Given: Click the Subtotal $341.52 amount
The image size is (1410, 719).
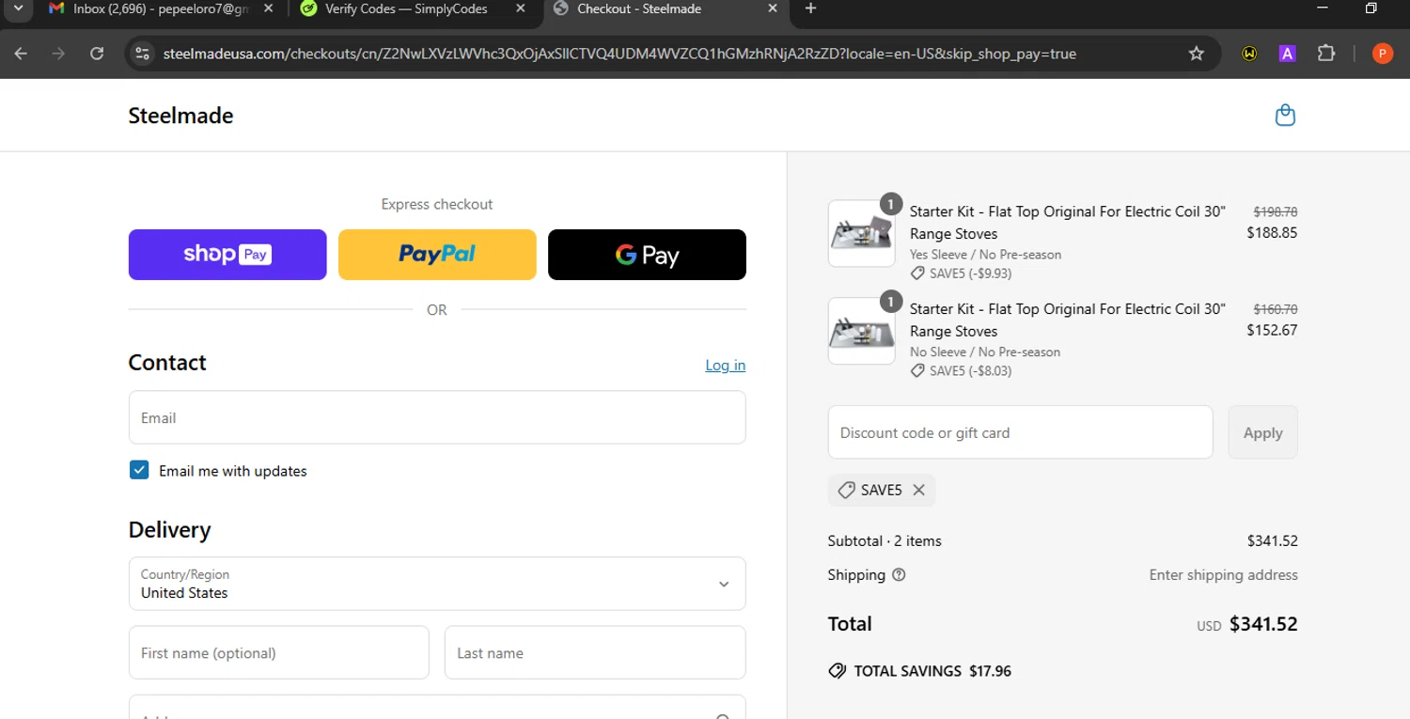Looking at the screenshot, I should pos(1272,540).
